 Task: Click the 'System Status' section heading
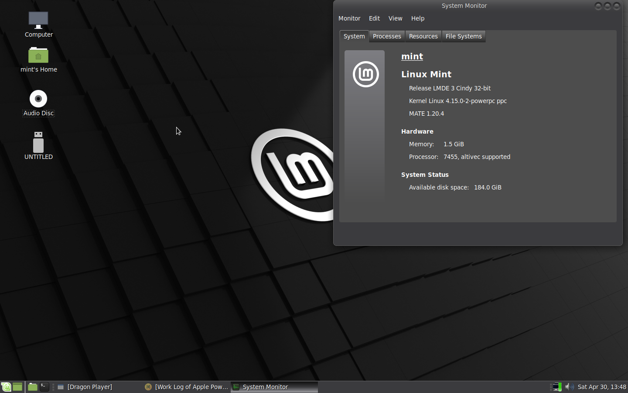click(x=425, y=175)
